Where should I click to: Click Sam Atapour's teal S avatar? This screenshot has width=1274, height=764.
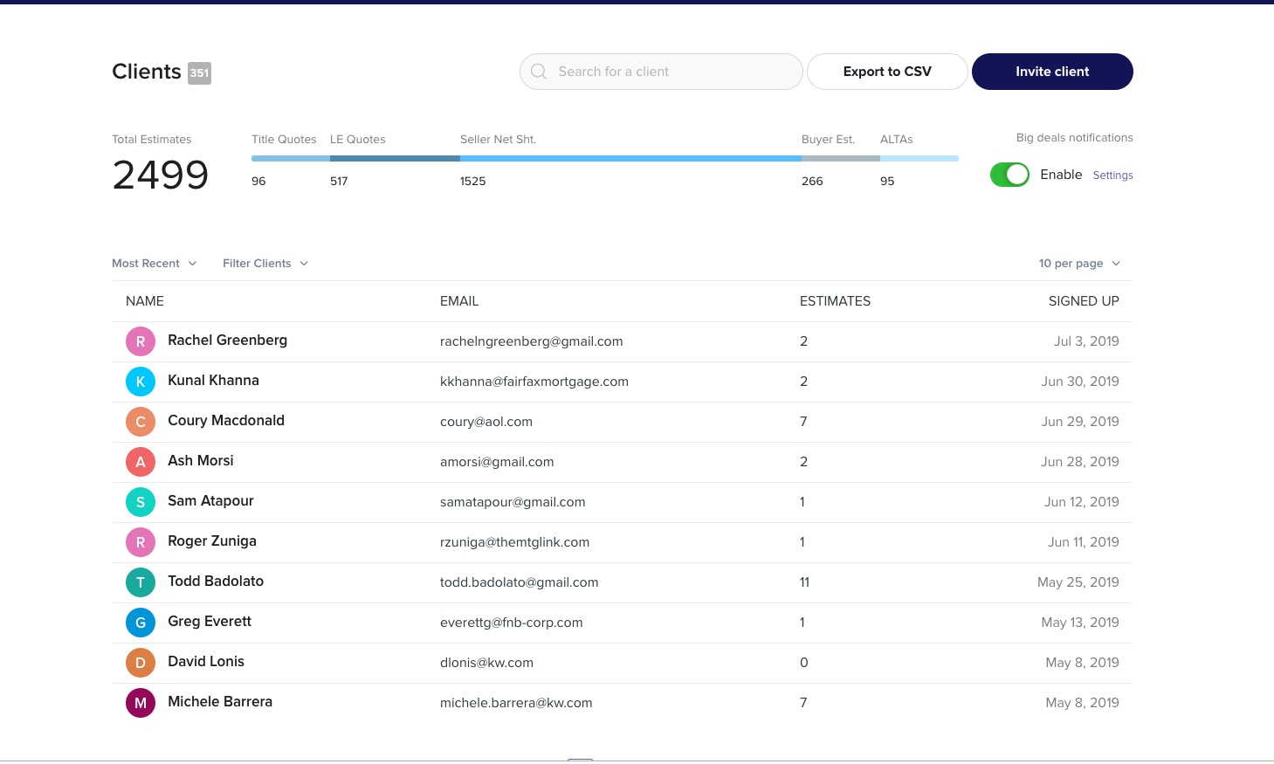tap(141, 502)
